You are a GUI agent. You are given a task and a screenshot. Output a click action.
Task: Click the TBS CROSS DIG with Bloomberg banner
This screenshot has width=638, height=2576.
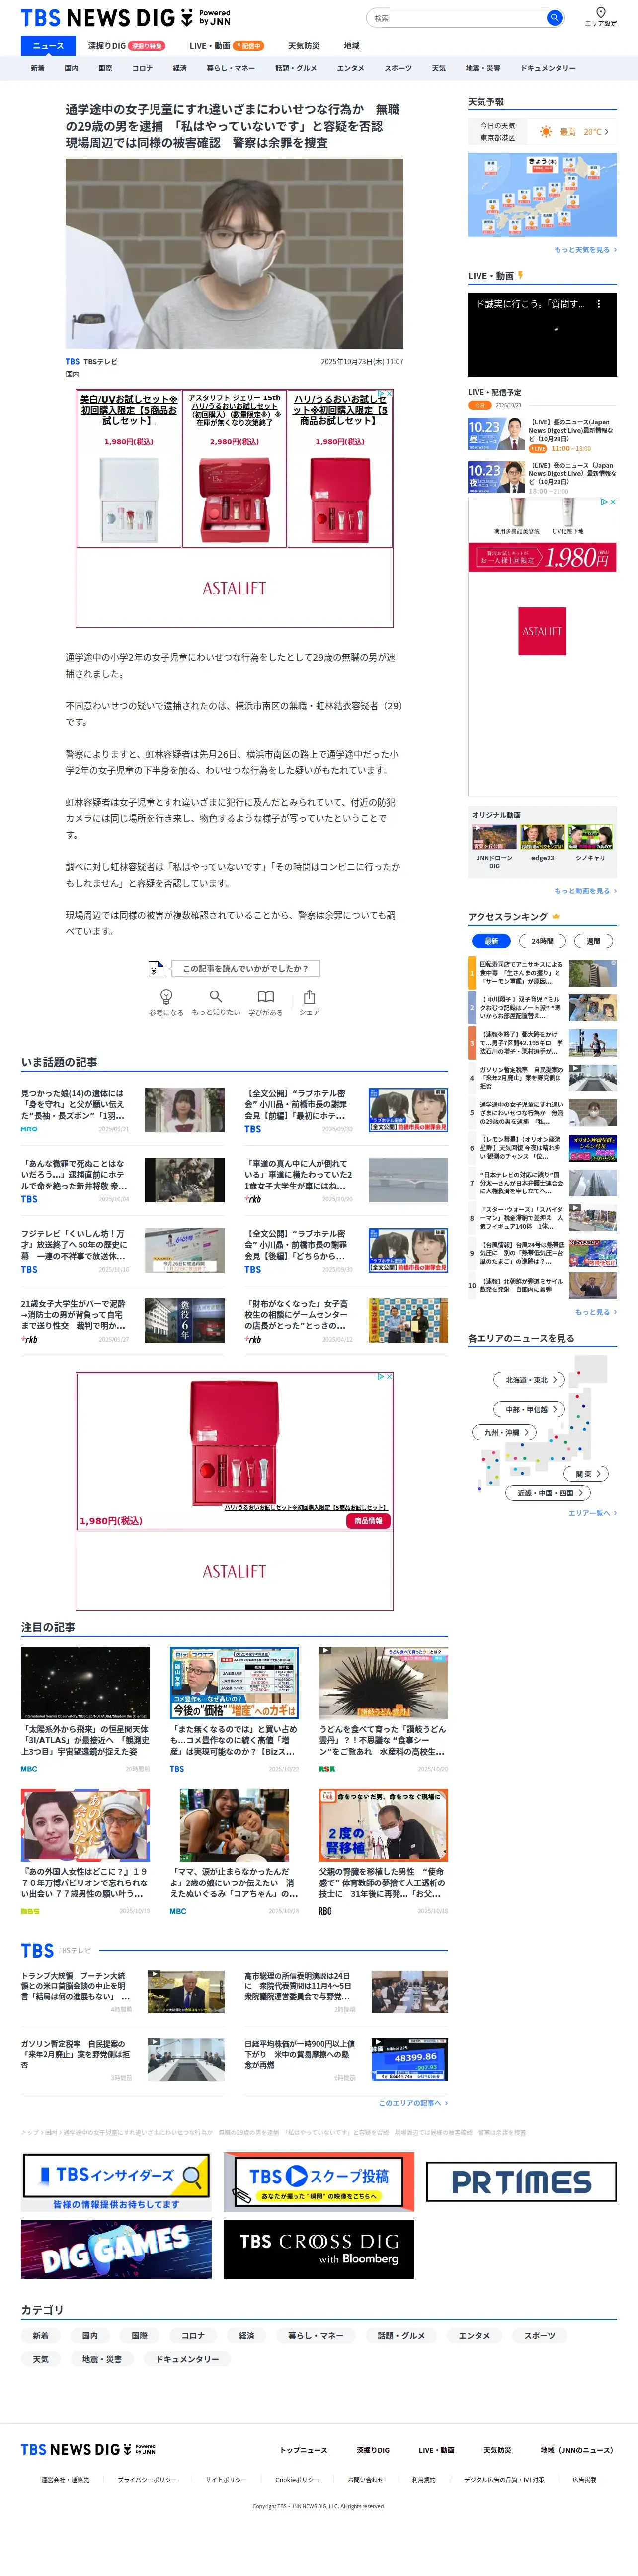319,2249
